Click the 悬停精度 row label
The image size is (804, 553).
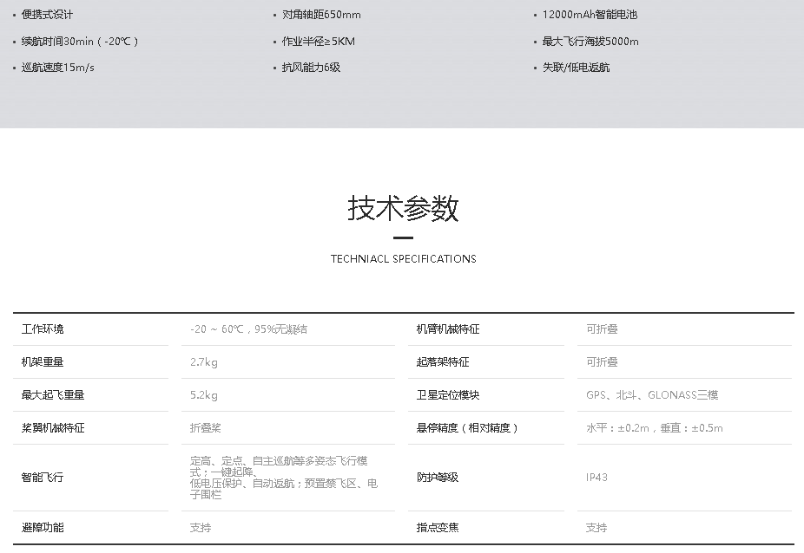(x=467, y=428)
